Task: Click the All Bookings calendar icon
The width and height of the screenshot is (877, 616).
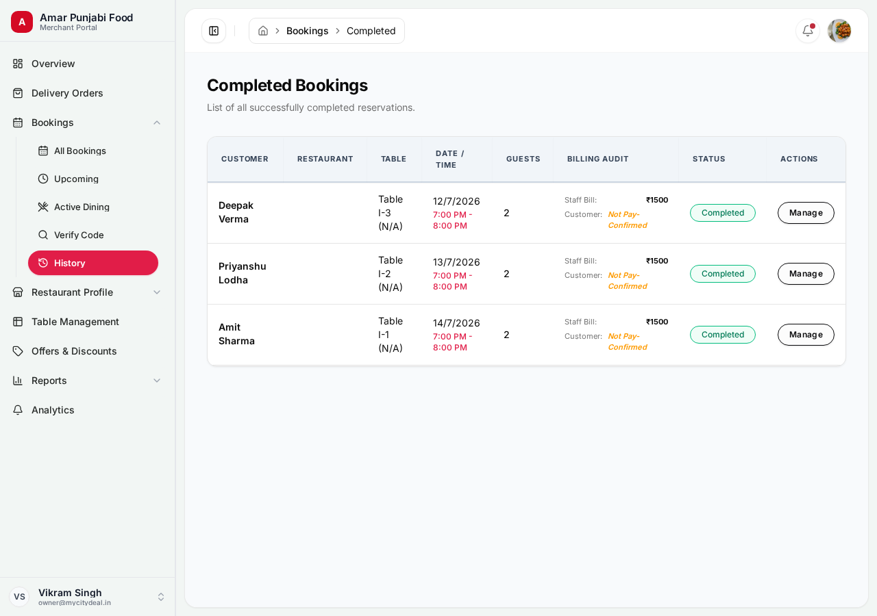Action: [43, 151]
